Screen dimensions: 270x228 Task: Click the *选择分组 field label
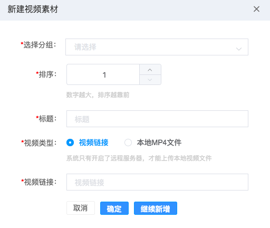tap(38, 45)
